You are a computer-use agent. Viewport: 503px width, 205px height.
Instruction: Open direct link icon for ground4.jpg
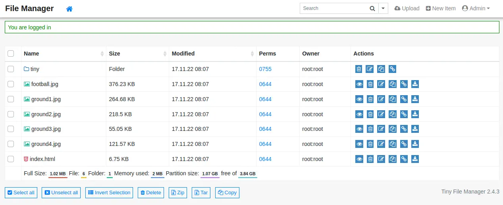coord(404,144)
